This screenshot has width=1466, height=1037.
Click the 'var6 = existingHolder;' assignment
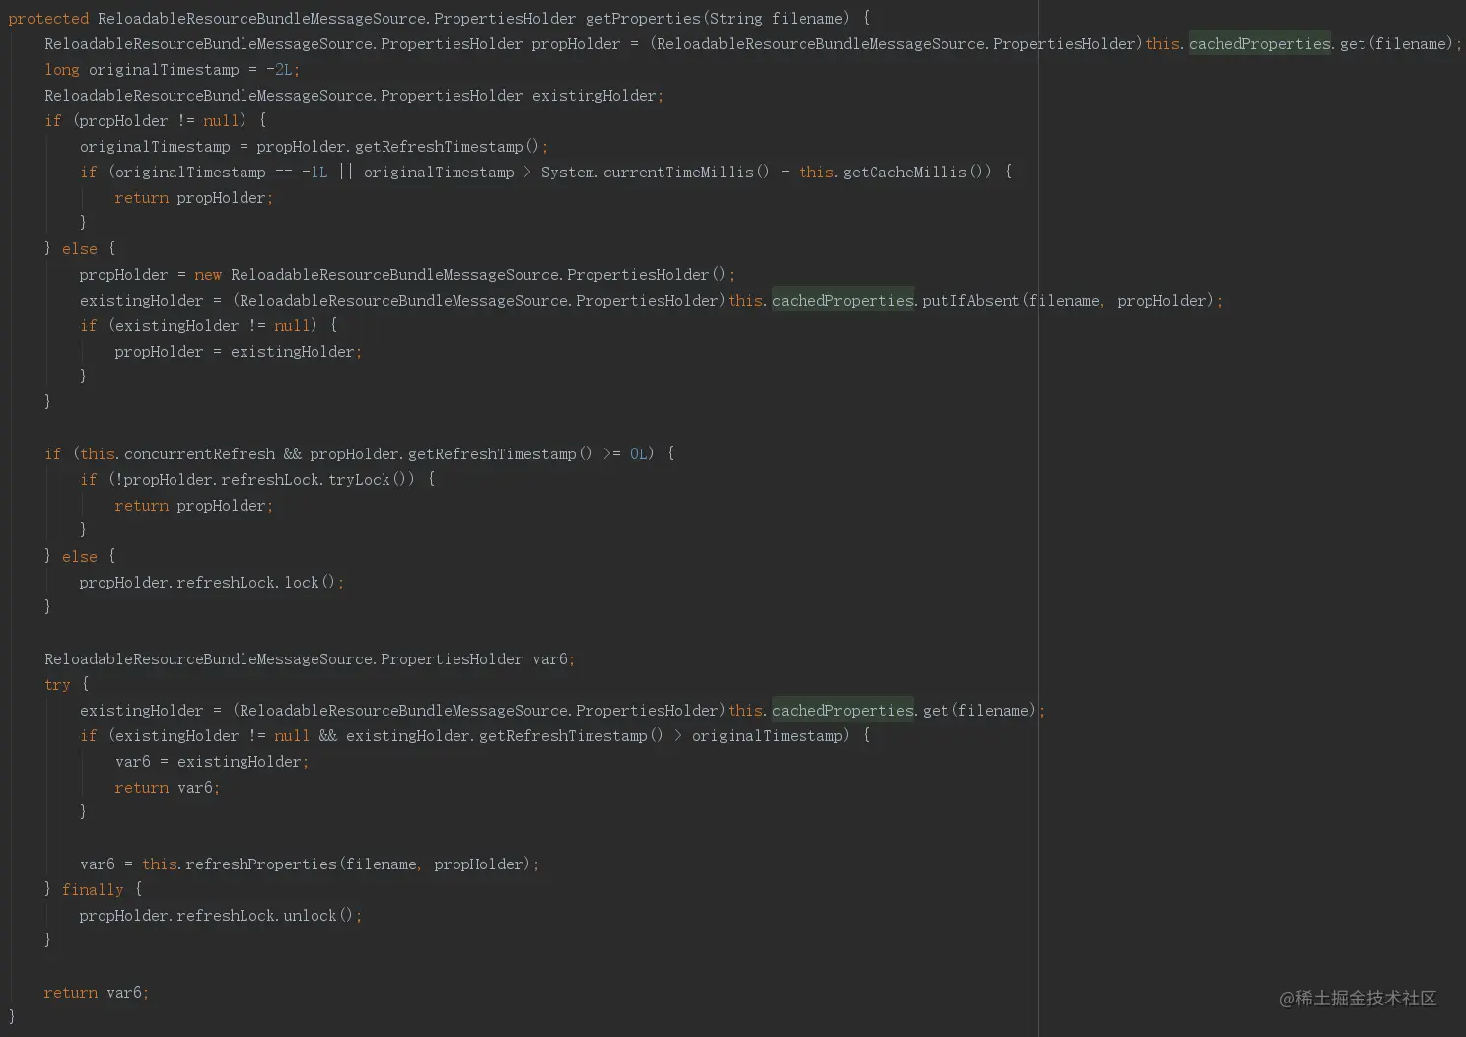pos(211,761)
